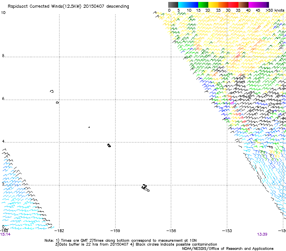
Task: Click the magenta 40-45 knots legend swatch
Action: (x=254, y=5)
